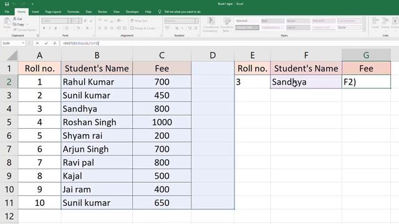Select column A header
Viewport: 399px width, 224px height.
tap(39, 55)
